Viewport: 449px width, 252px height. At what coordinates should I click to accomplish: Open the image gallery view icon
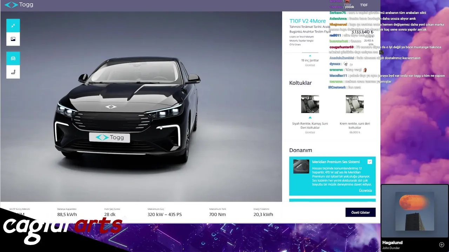click(x=13, y=39)
